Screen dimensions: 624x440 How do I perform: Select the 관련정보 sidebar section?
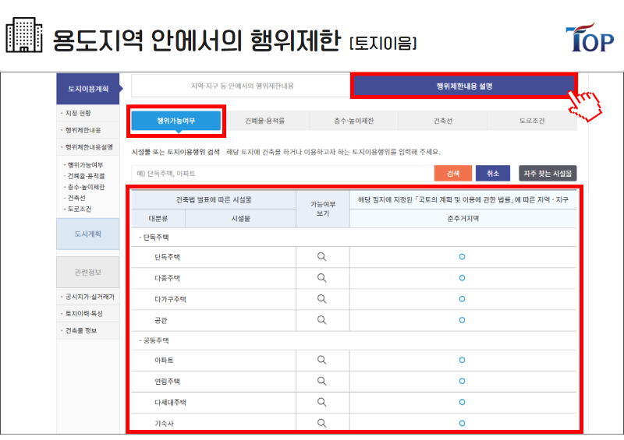pyautogui.click(x=88, y=273)
